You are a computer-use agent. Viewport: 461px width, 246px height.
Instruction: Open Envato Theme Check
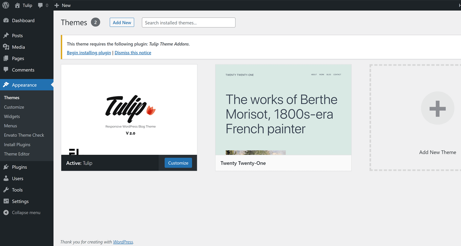(x=24, y=135)
